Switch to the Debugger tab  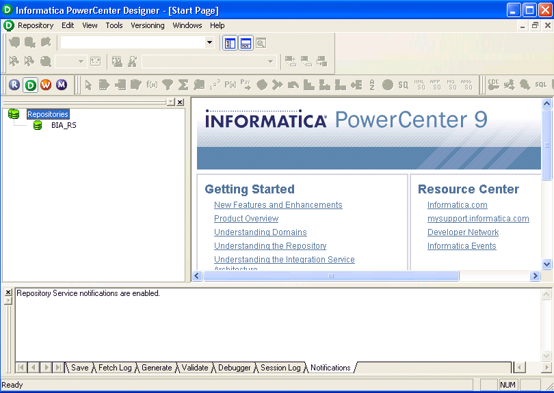click(x=234, y=368)
